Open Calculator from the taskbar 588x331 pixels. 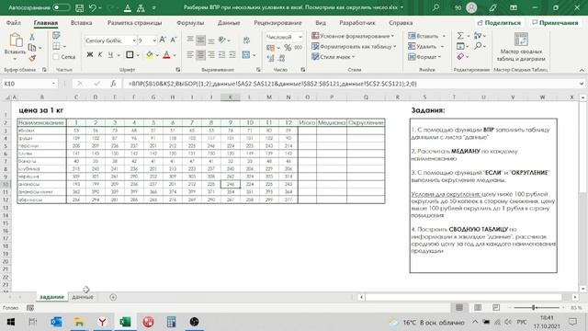(171, 322)
